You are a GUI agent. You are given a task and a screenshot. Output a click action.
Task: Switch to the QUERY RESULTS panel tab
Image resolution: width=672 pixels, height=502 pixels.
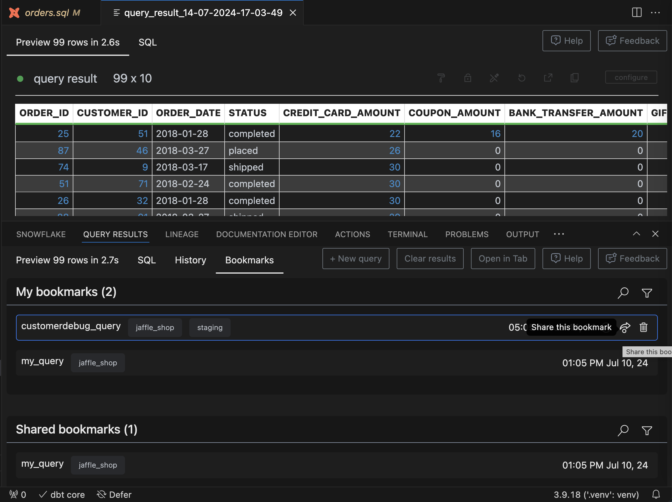tap(115, 234)
